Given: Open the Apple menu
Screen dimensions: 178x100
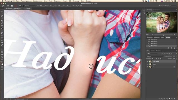Looking at the screenshot, I should [3, 1].
